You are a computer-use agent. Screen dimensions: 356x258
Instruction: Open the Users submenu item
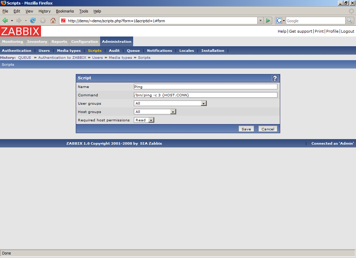[44, 51]
